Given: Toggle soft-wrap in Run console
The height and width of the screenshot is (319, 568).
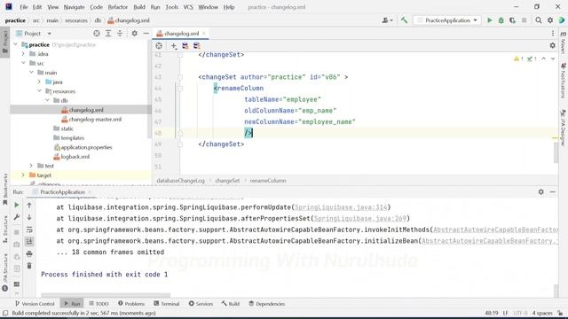Looking at the screenshot, I should tap(29, 230).
